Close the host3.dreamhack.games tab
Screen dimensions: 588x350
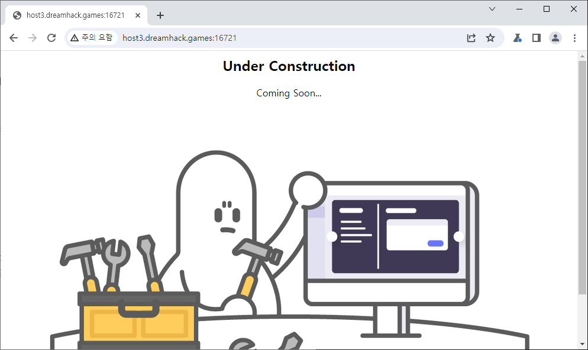[138, 15]
